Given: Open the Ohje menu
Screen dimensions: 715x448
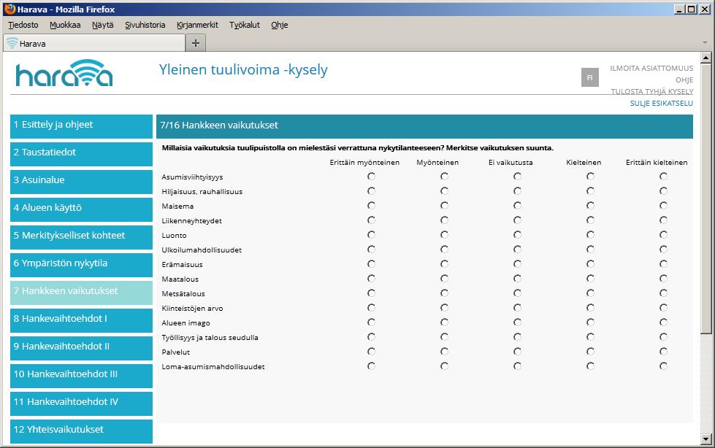Looking at the screenshot, I should click(280, 25).
